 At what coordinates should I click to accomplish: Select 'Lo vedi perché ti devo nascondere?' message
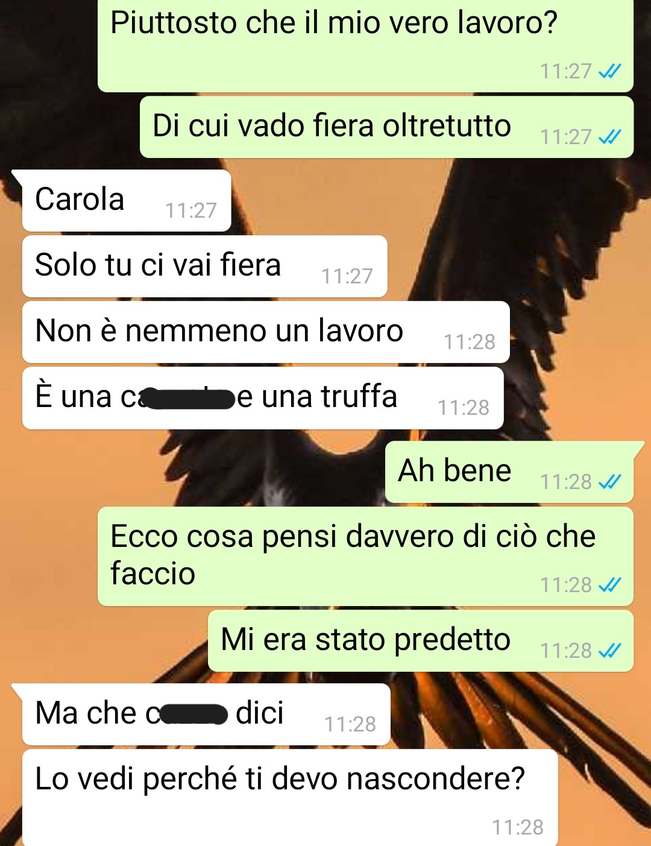point(290,798)
